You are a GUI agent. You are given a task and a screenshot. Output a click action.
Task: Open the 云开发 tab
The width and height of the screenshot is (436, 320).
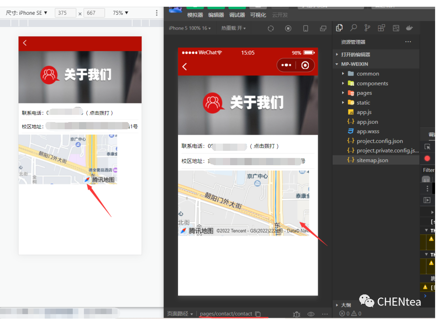click(280, 15)
